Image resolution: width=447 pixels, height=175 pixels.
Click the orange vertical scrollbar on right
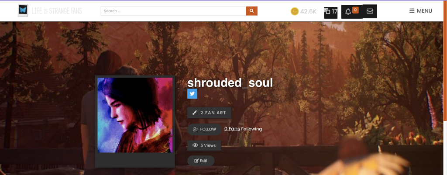pos(445,60)
